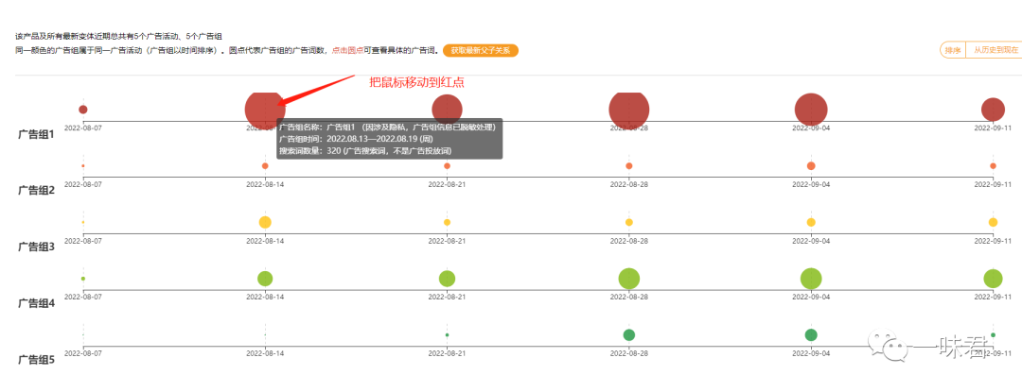Select 广告组4 green bubble on 2022-08-28
Viewport: 1022px width, 392px height.
pos(629,279)
